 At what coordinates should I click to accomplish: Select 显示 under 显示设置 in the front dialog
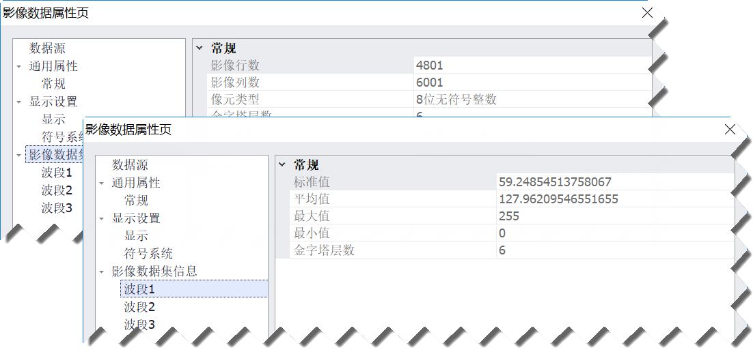[x=136, y=236]
